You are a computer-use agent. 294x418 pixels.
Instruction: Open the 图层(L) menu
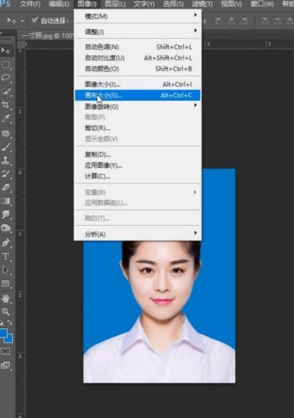coord(115,4)
